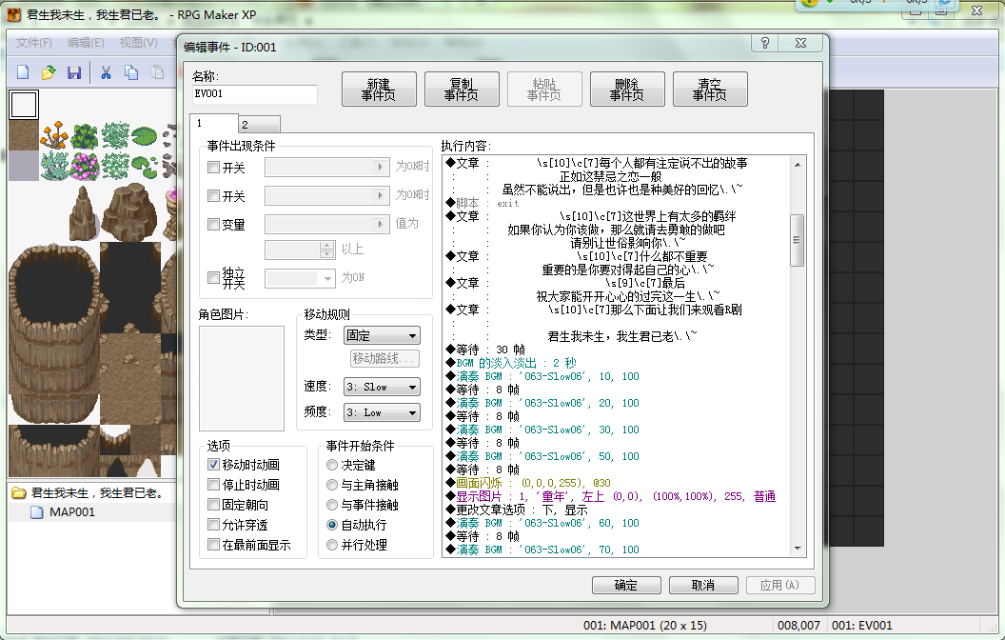Click the 新建事件页 button
This screenshot has width=1005, height=640.
[379, 90]
